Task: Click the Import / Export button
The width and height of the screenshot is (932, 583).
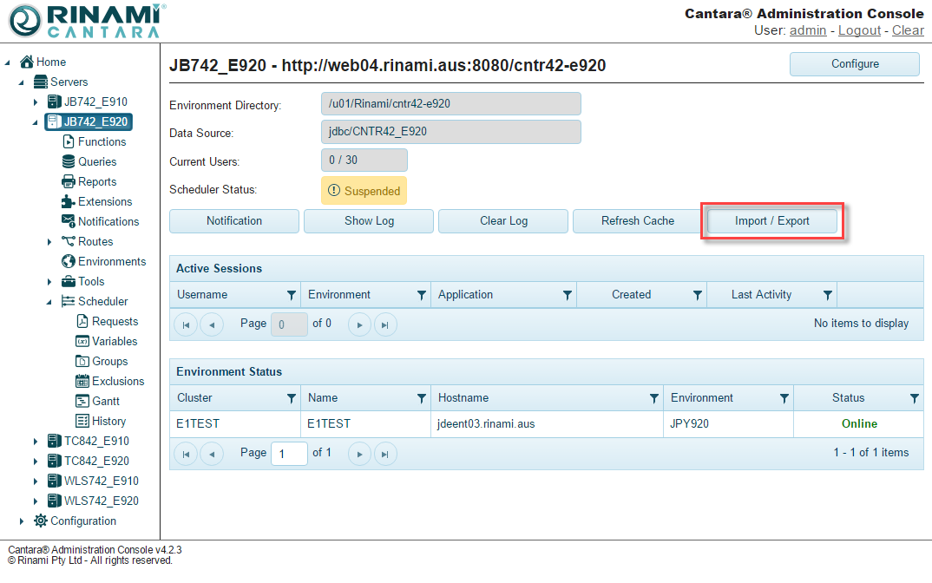Action: click(x=771, y=221)
